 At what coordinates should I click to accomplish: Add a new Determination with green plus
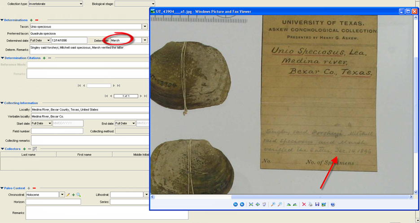[x=31, y=20]
